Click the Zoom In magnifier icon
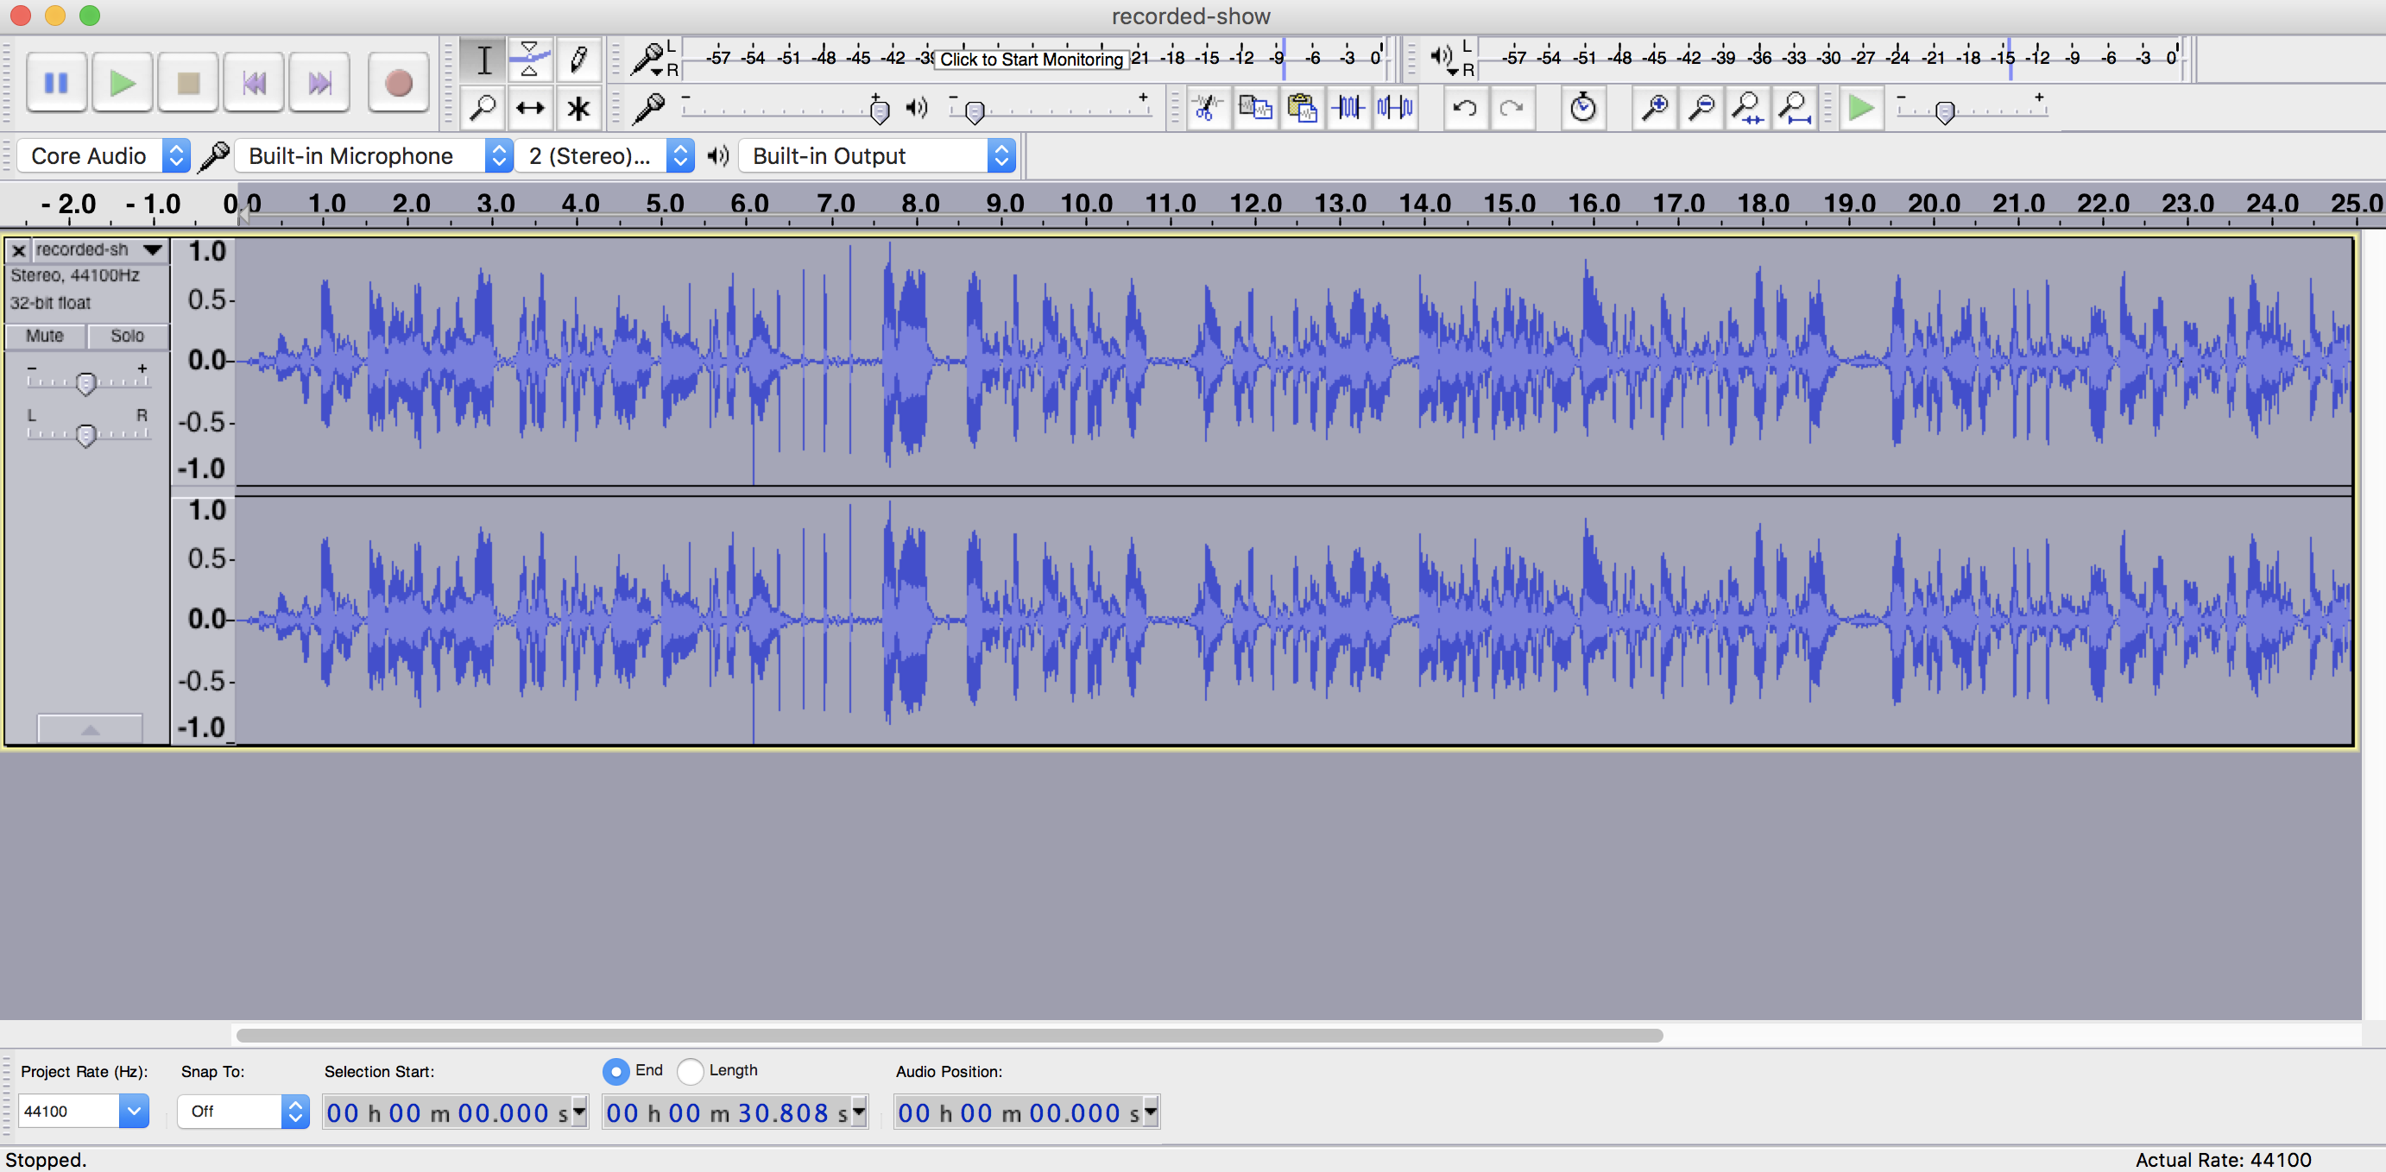Image resolution: width=2386 pixels, height=1172 pixels. [1654, 109]
